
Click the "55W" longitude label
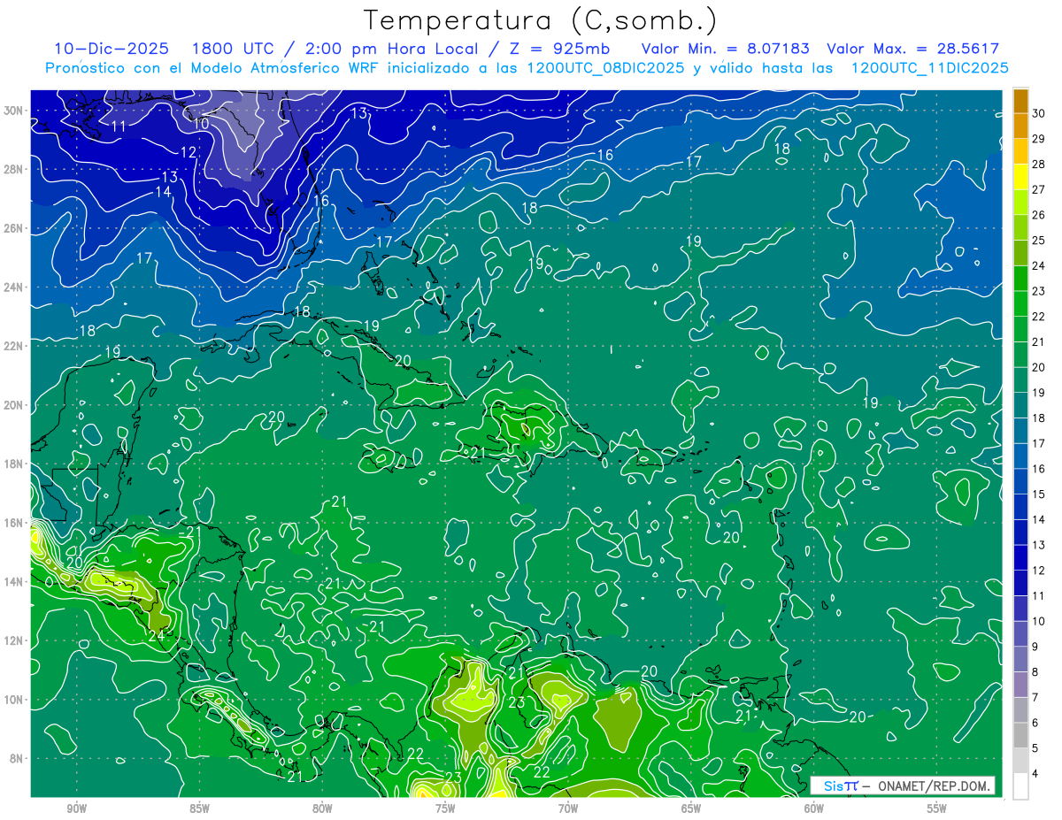(936, 809)
